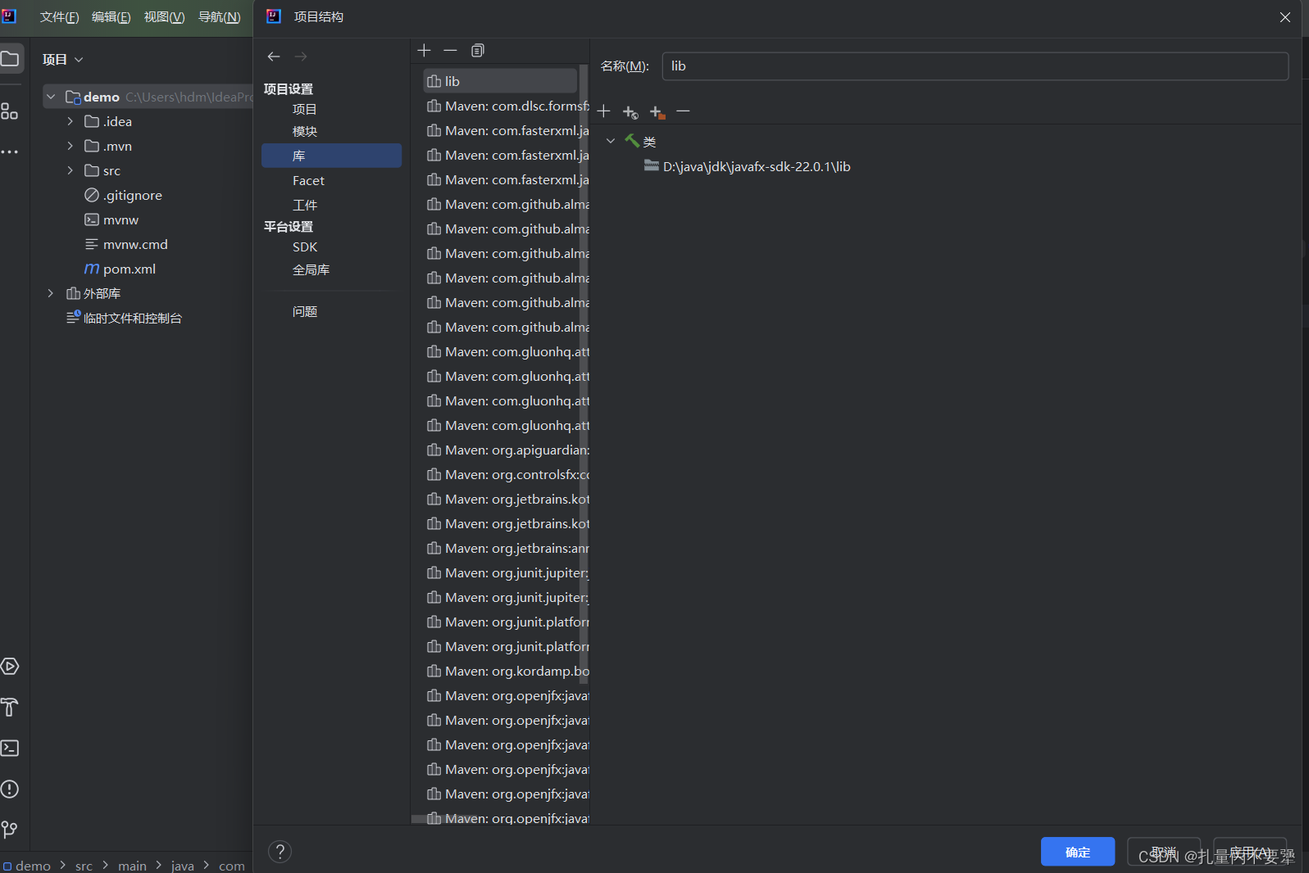This screenshot has height=873, width=1309.
Task: Add a new project library
Action: [424, 51]
